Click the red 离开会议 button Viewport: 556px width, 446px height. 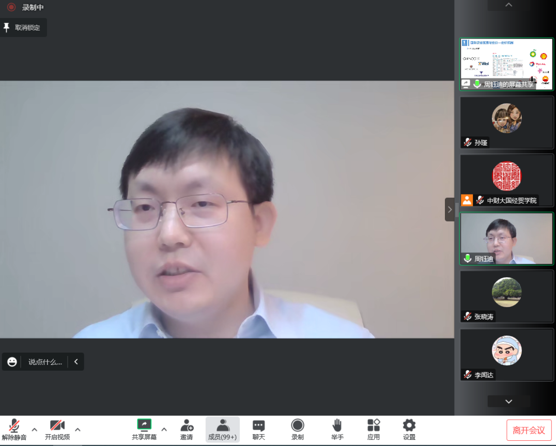(529, 430)
